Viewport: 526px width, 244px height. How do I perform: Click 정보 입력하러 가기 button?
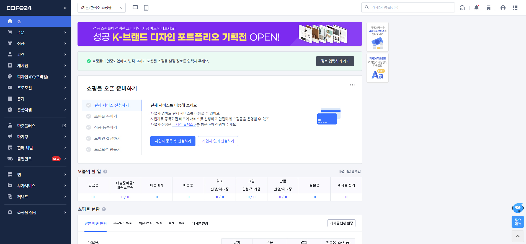(x=335, y=61)
